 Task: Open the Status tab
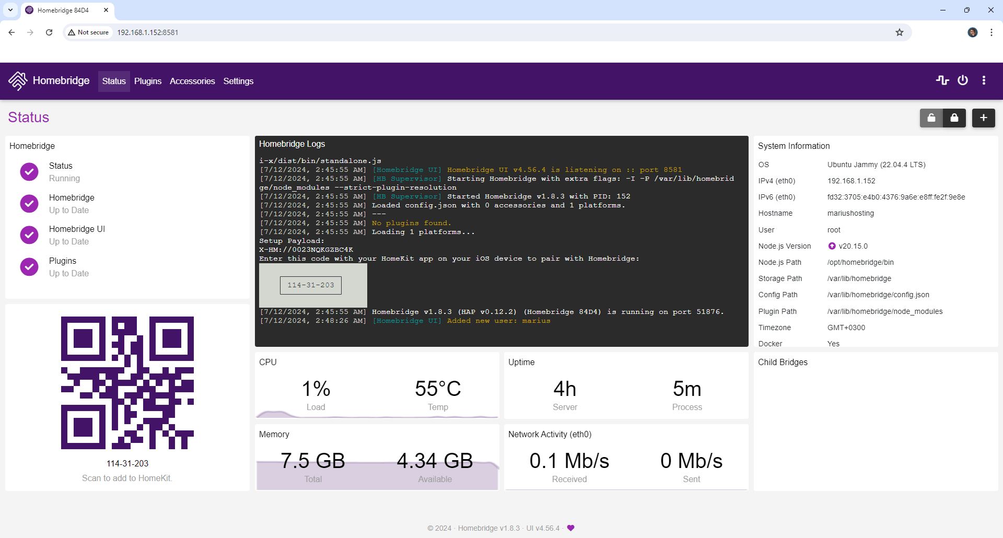(x=114, y=81)
